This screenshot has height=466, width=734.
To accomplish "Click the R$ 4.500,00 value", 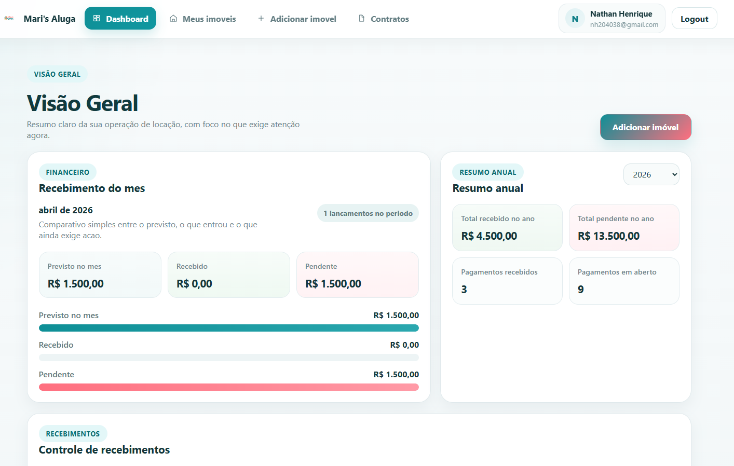I will click(x=489, y=236).
